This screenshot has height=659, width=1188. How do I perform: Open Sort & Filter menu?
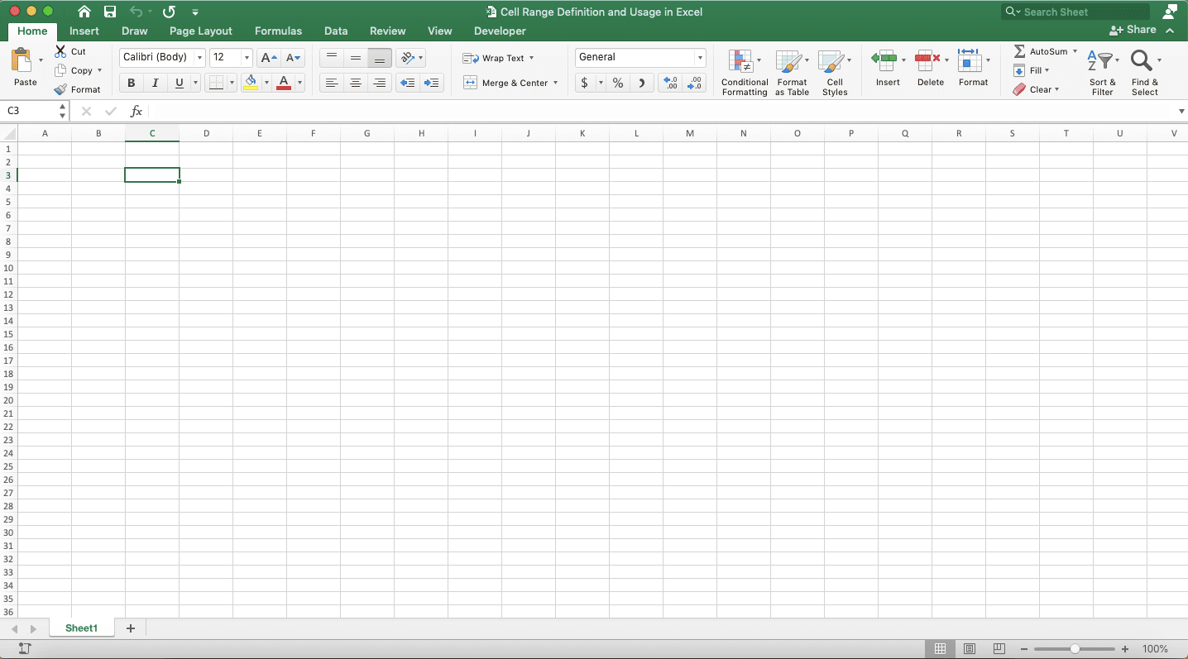[1103, 73]
